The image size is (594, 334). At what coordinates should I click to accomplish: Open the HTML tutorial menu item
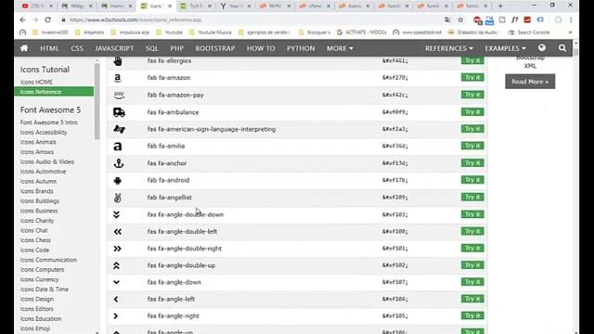pyautogui.click(x=49, y=48)
